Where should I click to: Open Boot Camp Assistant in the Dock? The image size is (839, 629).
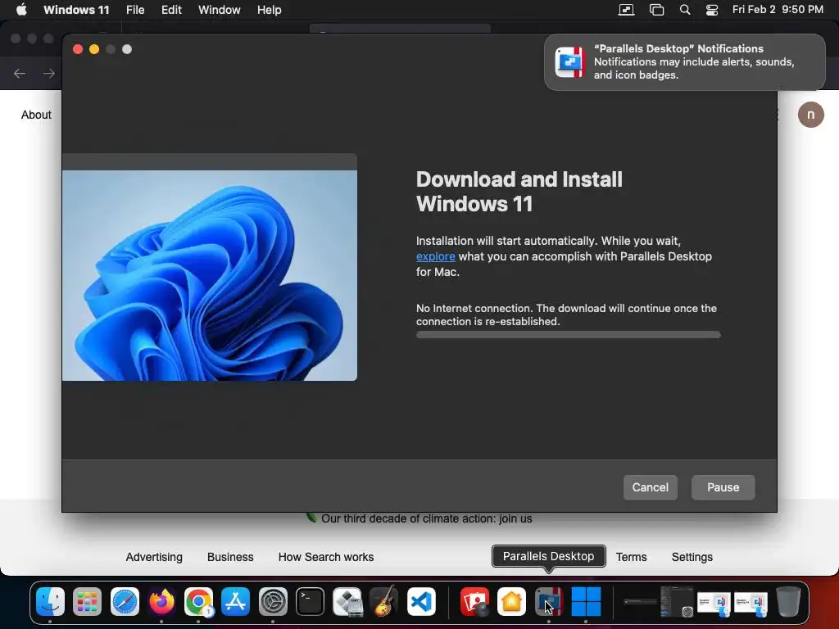347,601
